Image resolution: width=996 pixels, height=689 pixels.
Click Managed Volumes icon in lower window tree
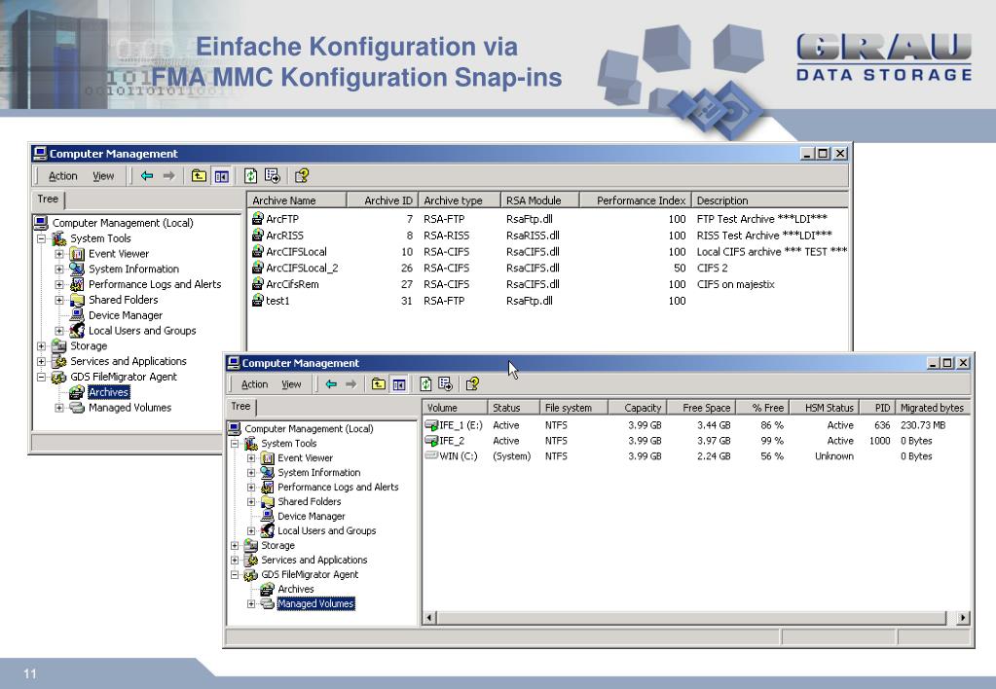tap(268, 603)
